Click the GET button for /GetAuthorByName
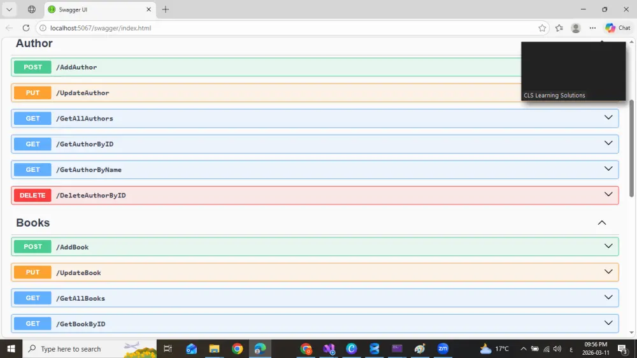637x358 pixels. (32, 169)
